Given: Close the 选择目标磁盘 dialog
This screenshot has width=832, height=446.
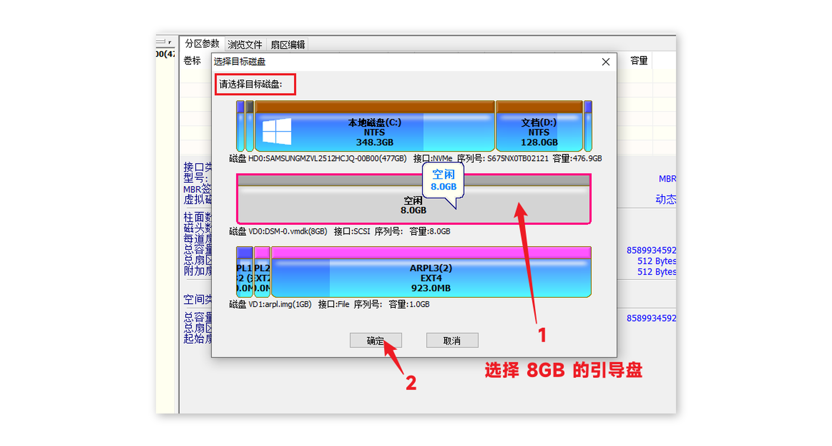Looking at the screenshot, I should 606,62.
